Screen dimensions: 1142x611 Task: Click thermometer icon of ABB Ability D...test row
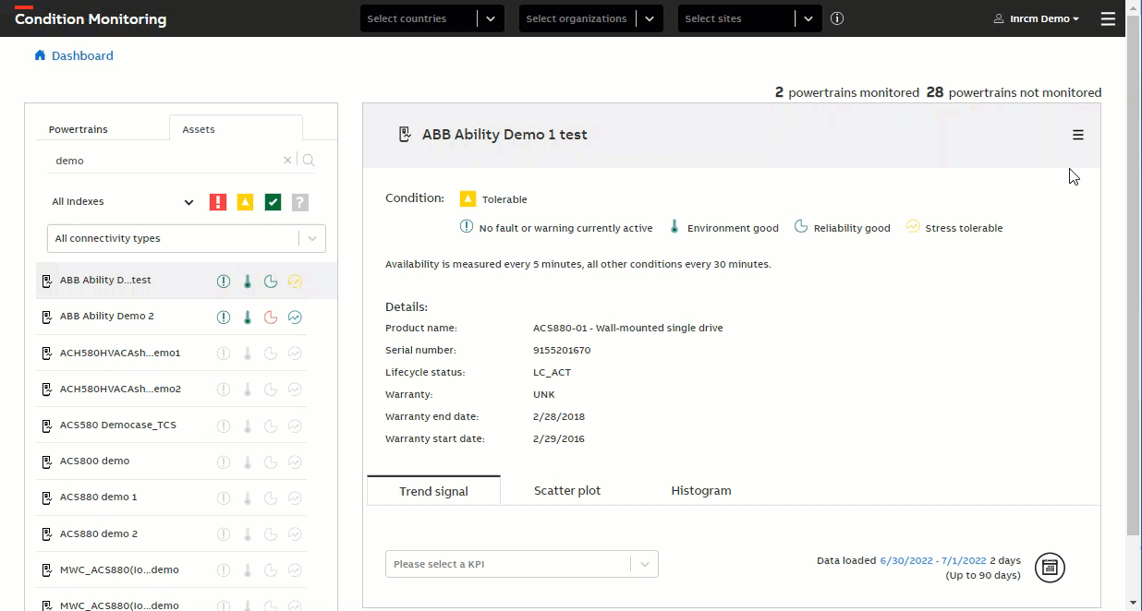point(248,282)
